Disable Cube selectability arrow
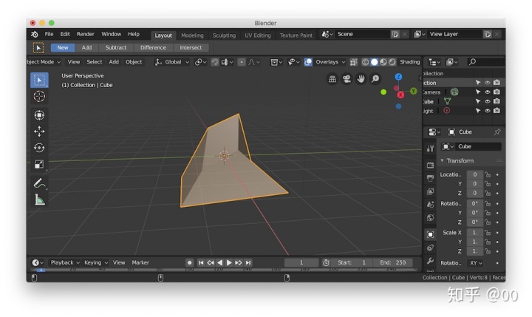The height and width of the screenshot is (317, 532). [x=478, y=101]
